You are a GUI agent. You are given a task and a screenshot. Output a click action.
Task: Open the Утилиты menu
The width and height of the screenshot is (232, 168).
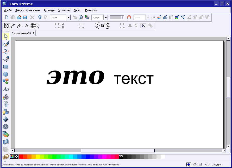click(x=64, y=10)
